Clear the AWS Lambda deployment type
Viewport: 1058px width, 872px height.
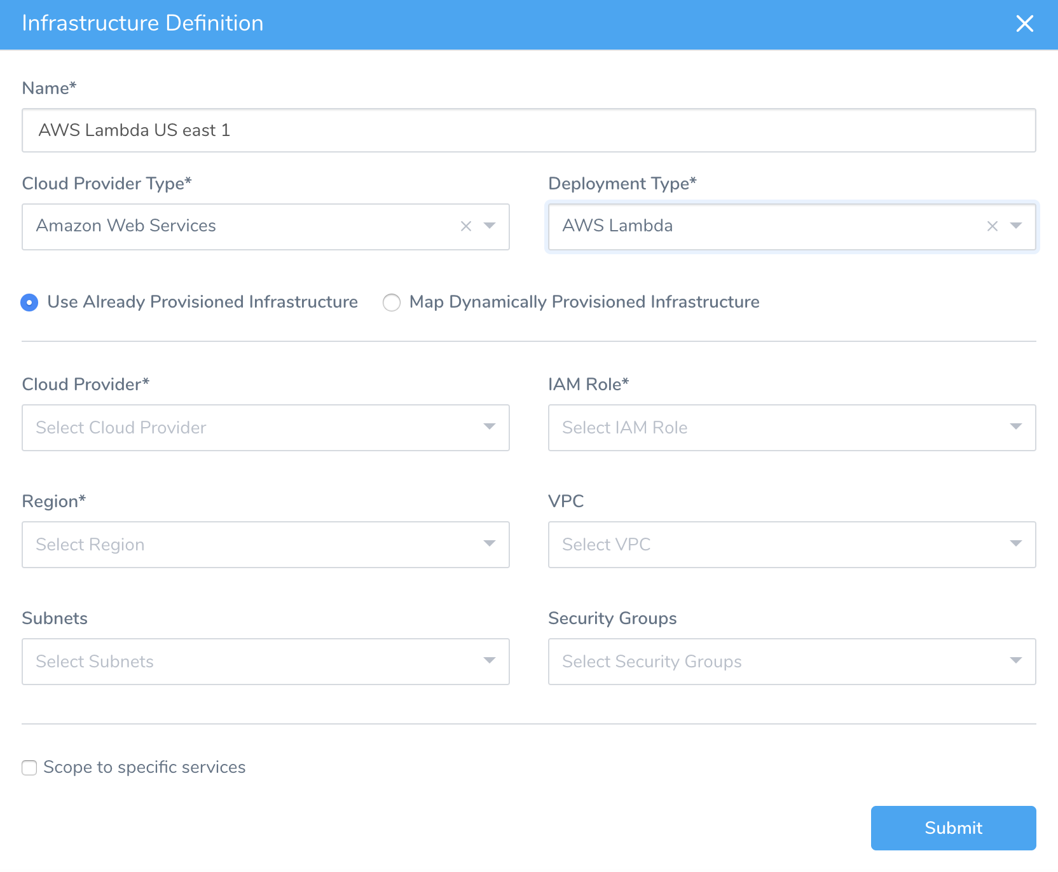[x=993, y=226]
